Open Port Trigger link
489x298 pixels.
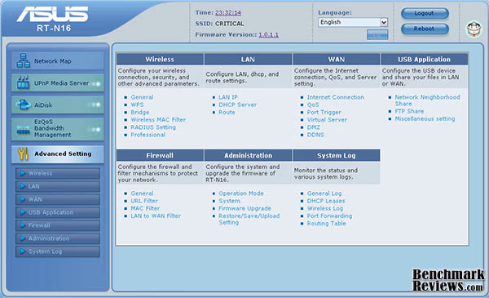(x=324, y=112)
